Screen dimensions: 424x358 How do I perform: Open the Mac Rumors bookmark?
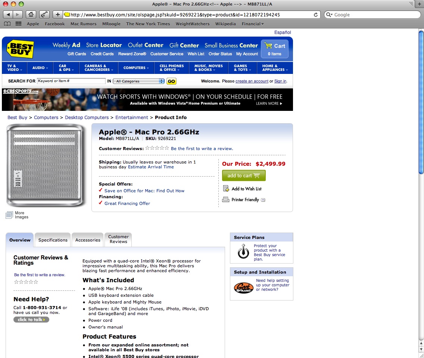pos(83,24)
